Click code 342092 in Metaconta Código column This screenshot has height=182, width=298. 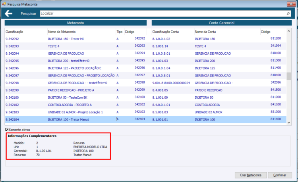(140, 38)
